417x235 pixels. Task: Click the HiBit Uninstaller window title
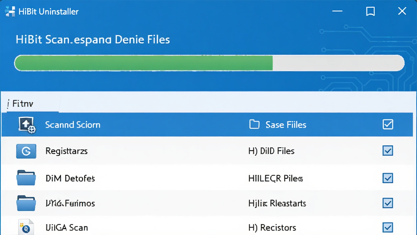pos(48,12)
